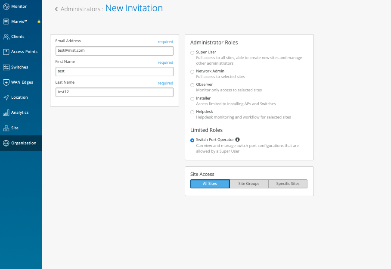This screenshot has width=391, height=269.
Task: Click the Administrators breadcrumb link
Action: click(x=81, y=9)
